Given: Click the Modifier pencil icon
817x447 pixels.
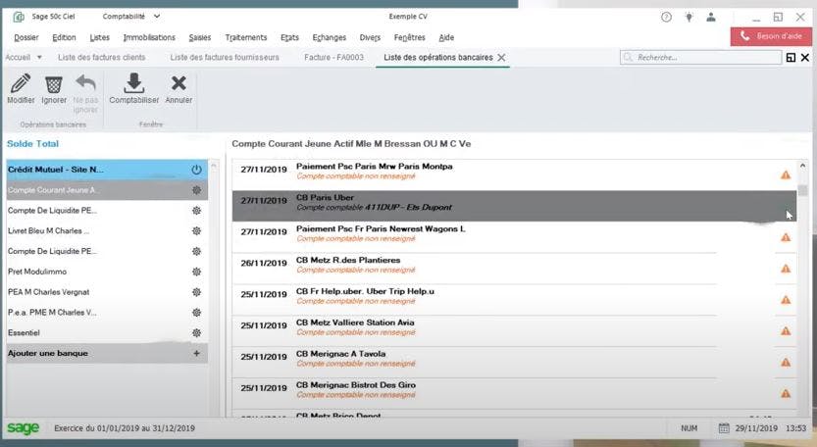Looking at the screenshot, I should click(21, 83).
